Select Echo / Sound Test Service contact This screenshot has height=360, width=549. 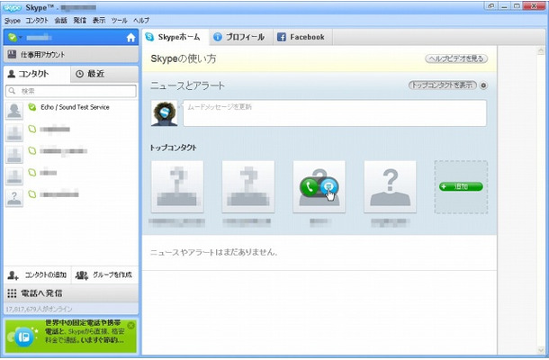71,111
